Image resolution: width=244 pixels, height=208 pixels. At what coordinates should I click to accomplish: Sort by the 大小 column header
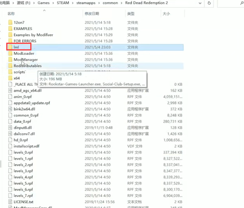point(166,14)
